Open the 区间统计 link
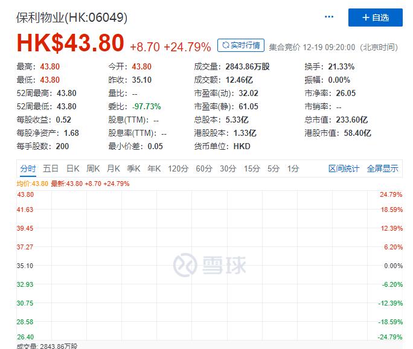Image resolution: width=413 pixels, height=349 pixels. [344, 168]
